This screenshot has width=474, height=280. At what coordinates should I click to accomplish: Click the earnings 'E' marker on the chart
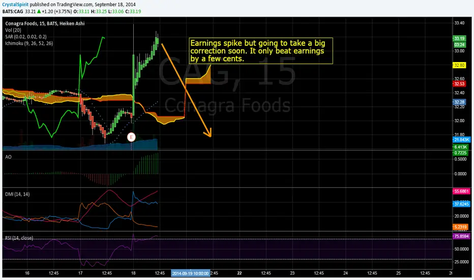click(x=131, y=137)
